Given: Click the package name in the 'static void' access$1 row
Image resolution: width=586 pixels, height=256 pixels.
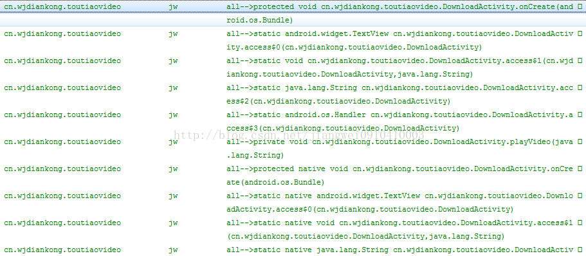Looking at the screenshot, I should [62, 61].
